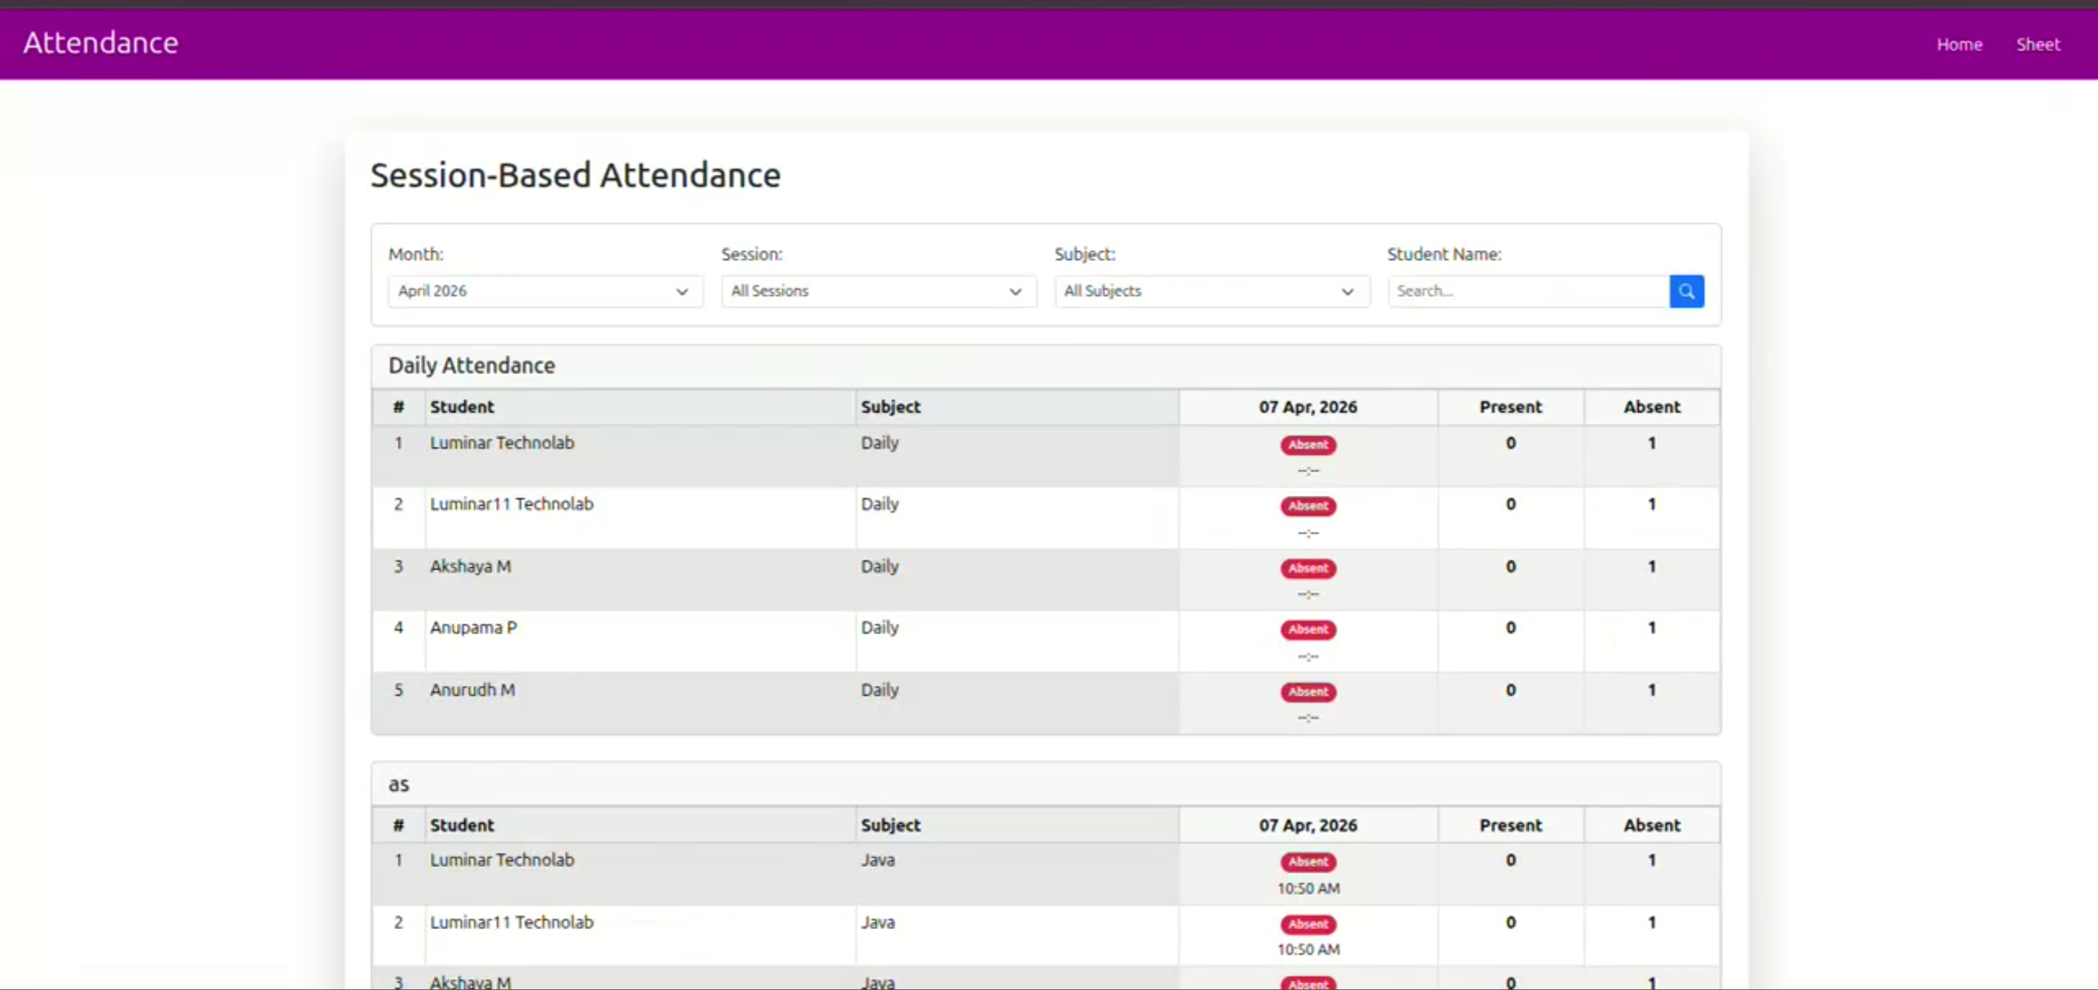Click 07 Apr, 2026 header in 'as' table
The width and height of the screenshot is (2098, 990).
pos(1308,826)
